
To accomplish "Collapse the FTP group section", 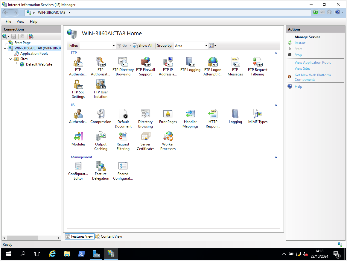I will [276, 53].
